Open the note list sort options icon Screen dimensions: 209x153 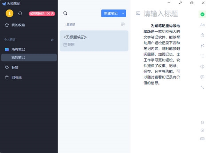(x=123, y=24)
